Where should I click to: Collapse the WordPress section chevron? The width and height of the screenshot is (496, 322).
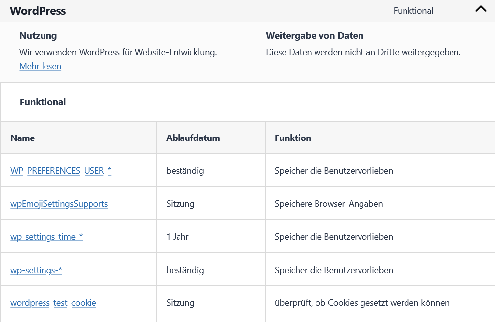coord(481,9)
